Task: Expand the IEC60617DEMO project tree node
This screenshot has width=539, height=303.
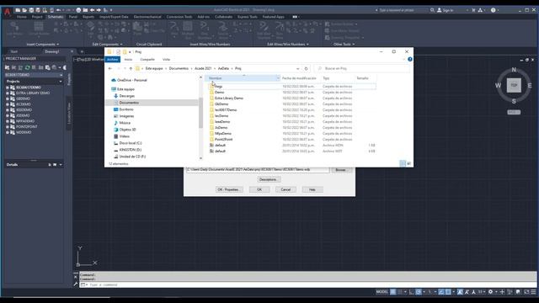Action: click(8, 88)
